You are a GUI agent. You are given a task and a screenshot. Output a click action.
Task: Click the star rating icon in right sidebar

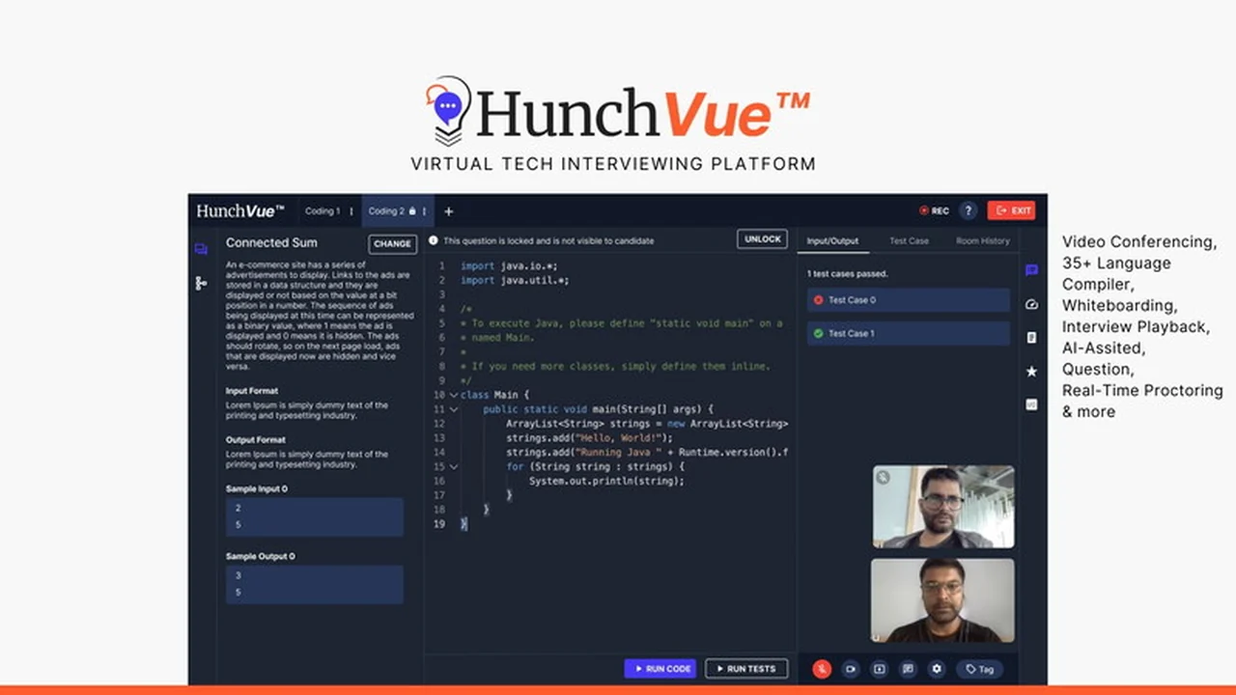tap(1031, 371)
